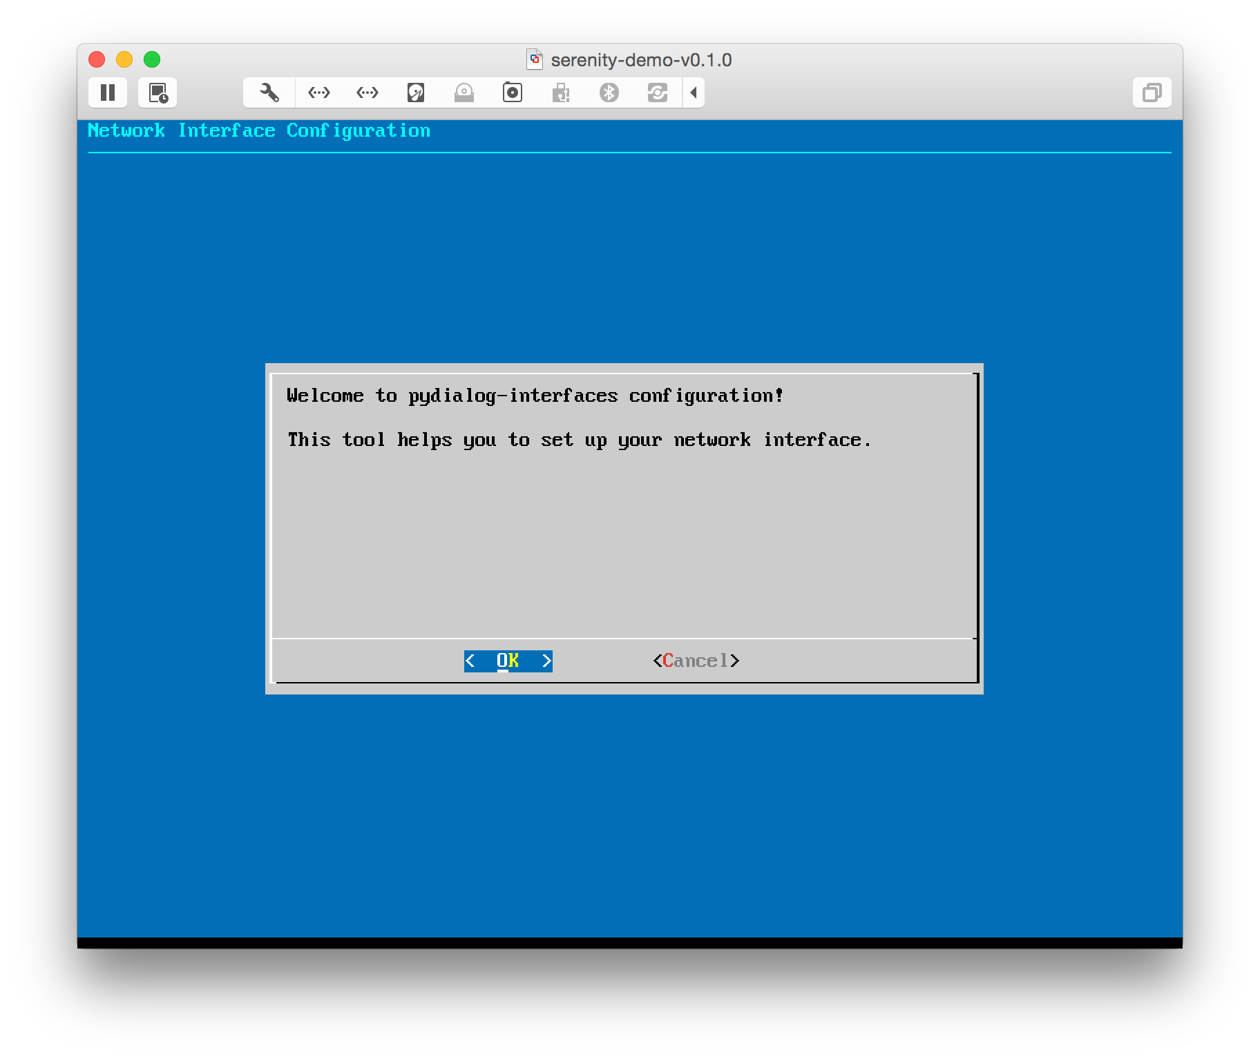Open the CD/DVD drive icon

(464, 93)
